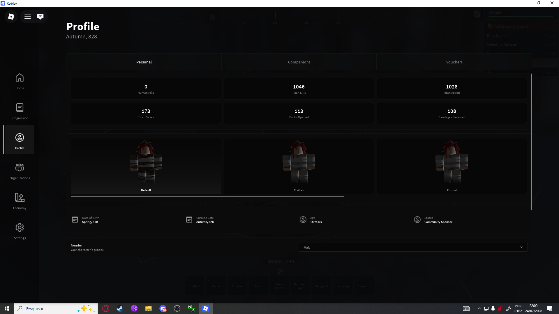Open the notification center icon
Viewport: 559px width, 314px height.
pyautogui.click(x=550, y=308)
